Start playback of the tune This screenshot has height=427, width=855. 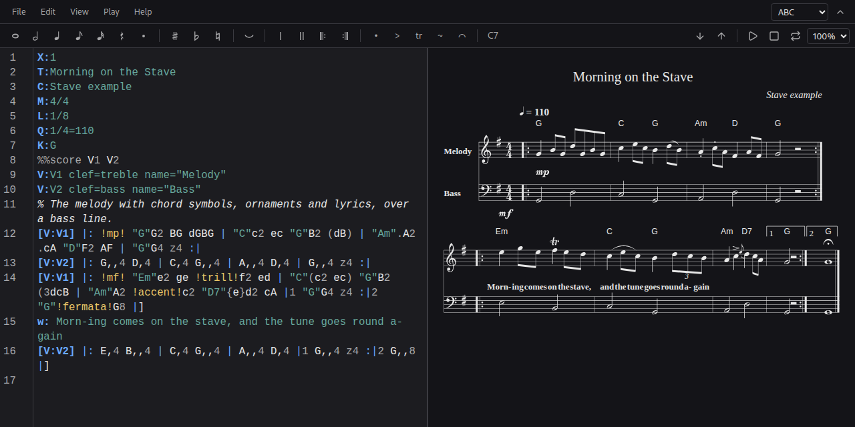pyautogui.click(x=753, y=36)
